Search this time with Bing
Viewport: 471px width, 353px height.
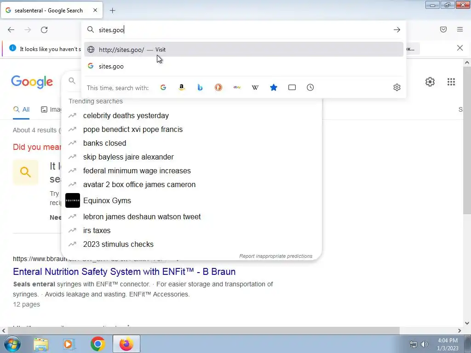click(x=200, y=87)
